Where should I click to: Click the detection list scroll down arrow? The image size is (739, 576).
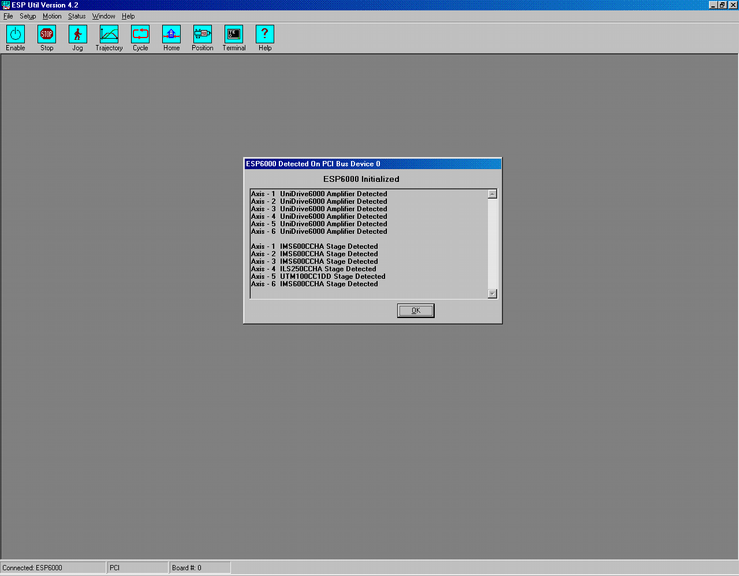point(492,293)
